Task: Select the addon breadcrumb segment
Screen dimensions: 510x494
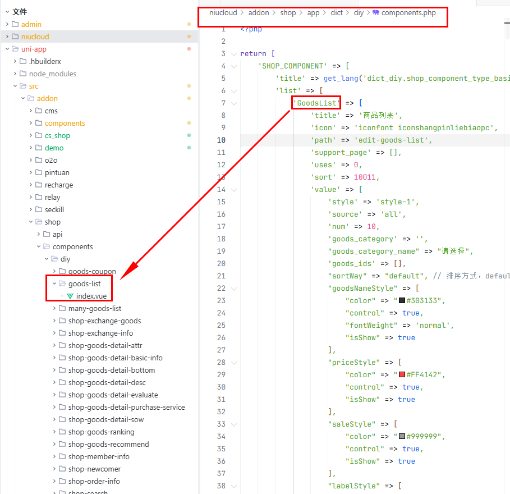Action: coord(260,13)
